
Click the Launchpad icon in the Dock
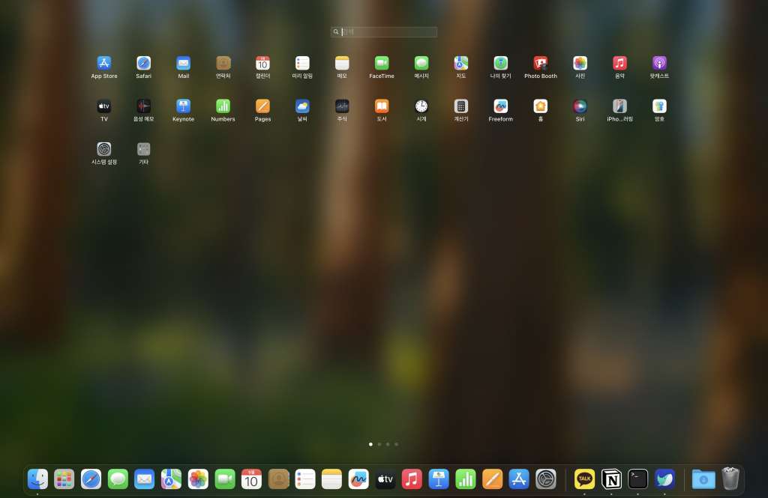coord(64,479)
